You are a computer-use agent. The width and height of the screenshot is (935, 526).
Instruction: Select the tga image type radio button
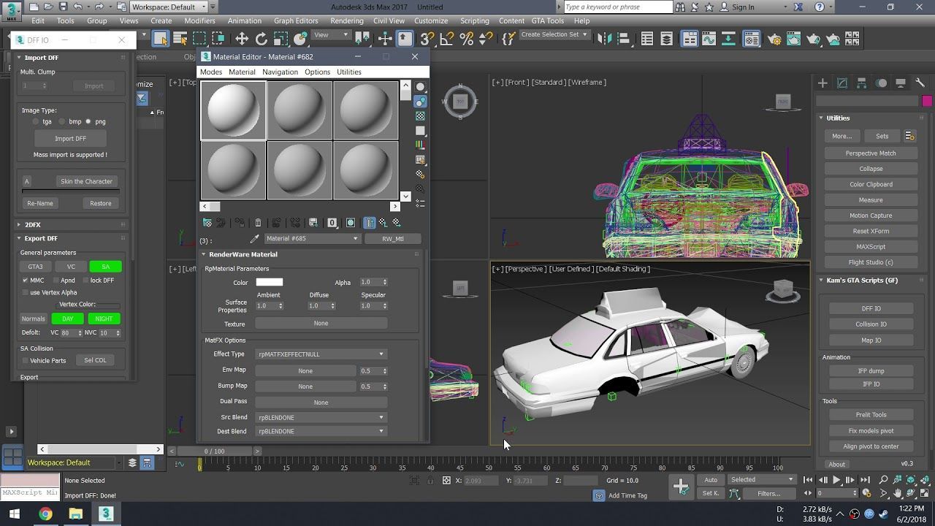pyautogui.click(x=36, y=122)
